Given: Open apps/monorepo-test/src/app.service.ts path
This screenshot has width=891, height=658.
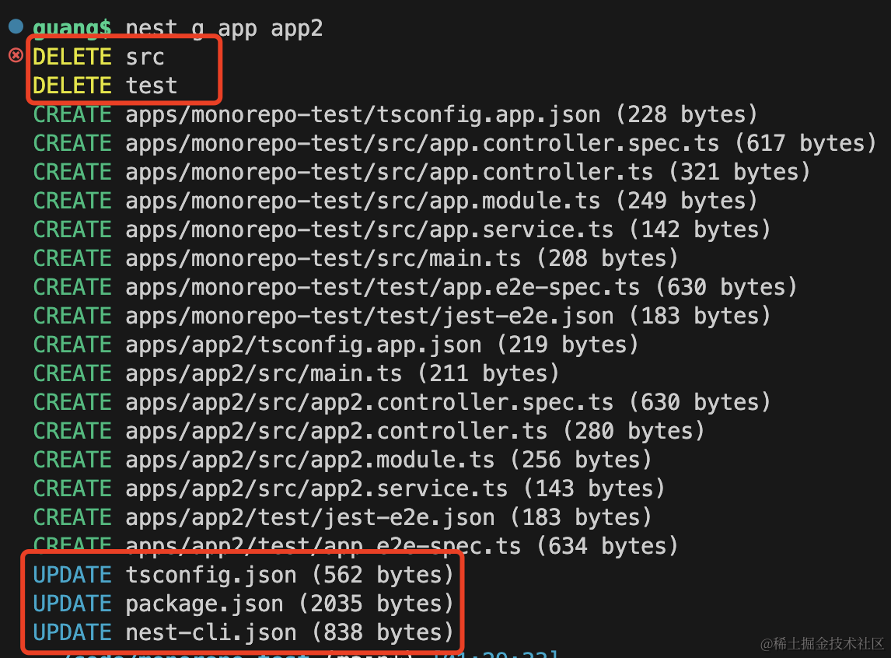Looking at the screenshot, I should 369,229.
